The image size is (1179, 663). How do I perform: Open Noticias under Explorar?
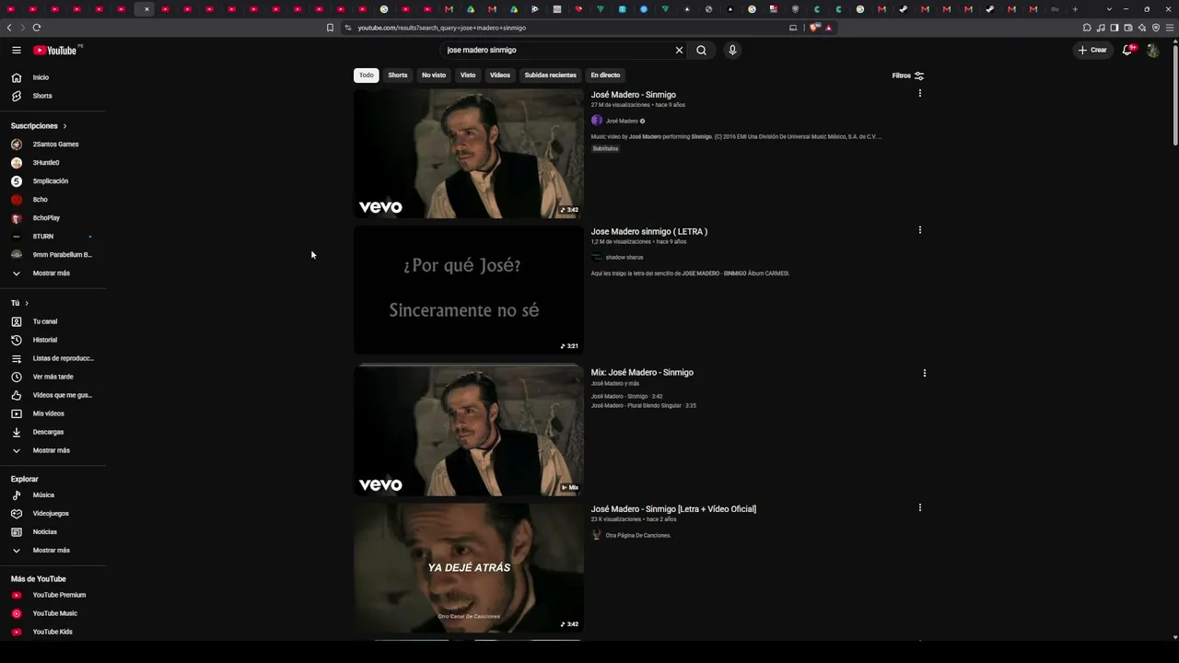tap(53, 531)
